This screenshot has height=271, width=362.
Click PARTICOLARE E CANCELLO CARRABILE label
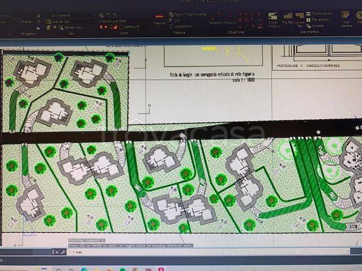click(x=308, y=66)
